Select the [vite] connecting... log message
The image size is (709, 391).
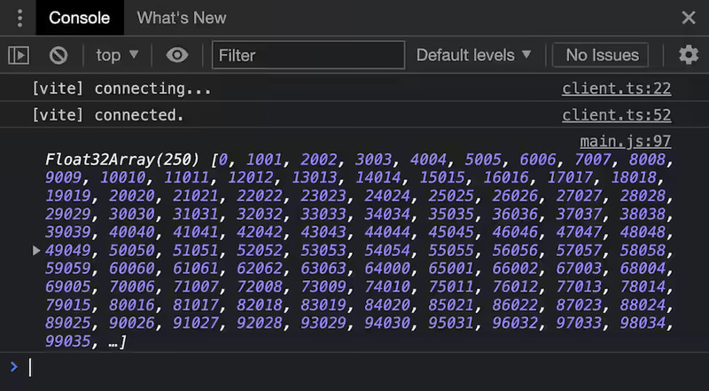tap(121, 89)
